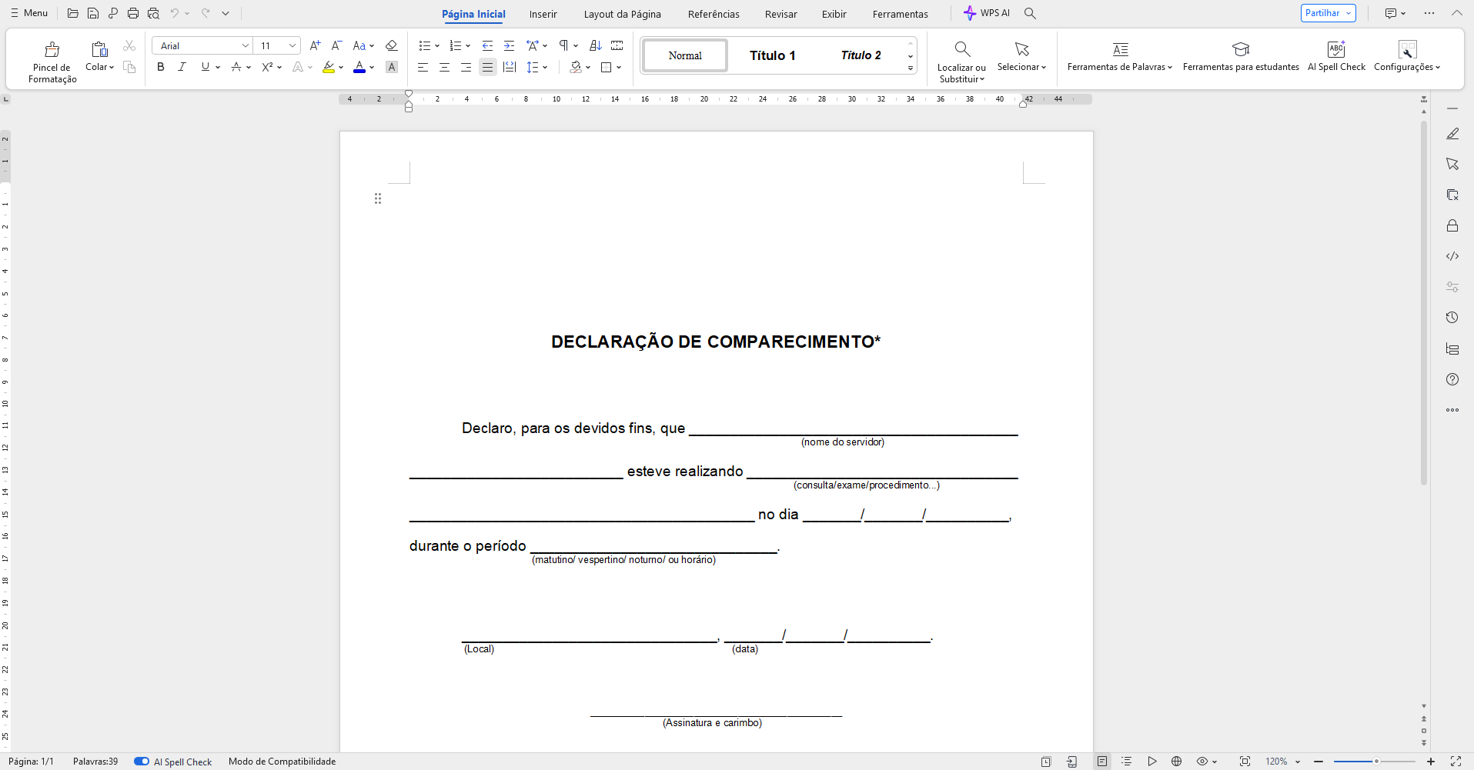
Task: Toggle Italic formatting
Action: (x=182, y=67)
